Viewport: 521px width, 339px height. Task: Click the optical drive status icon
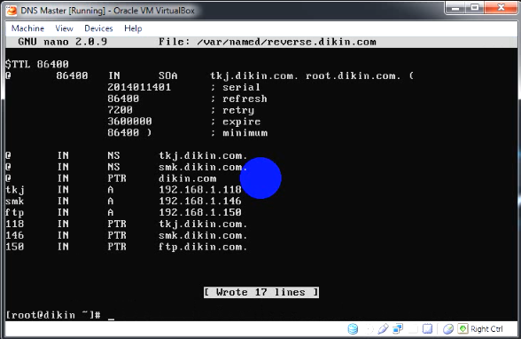tap(369, 329)
